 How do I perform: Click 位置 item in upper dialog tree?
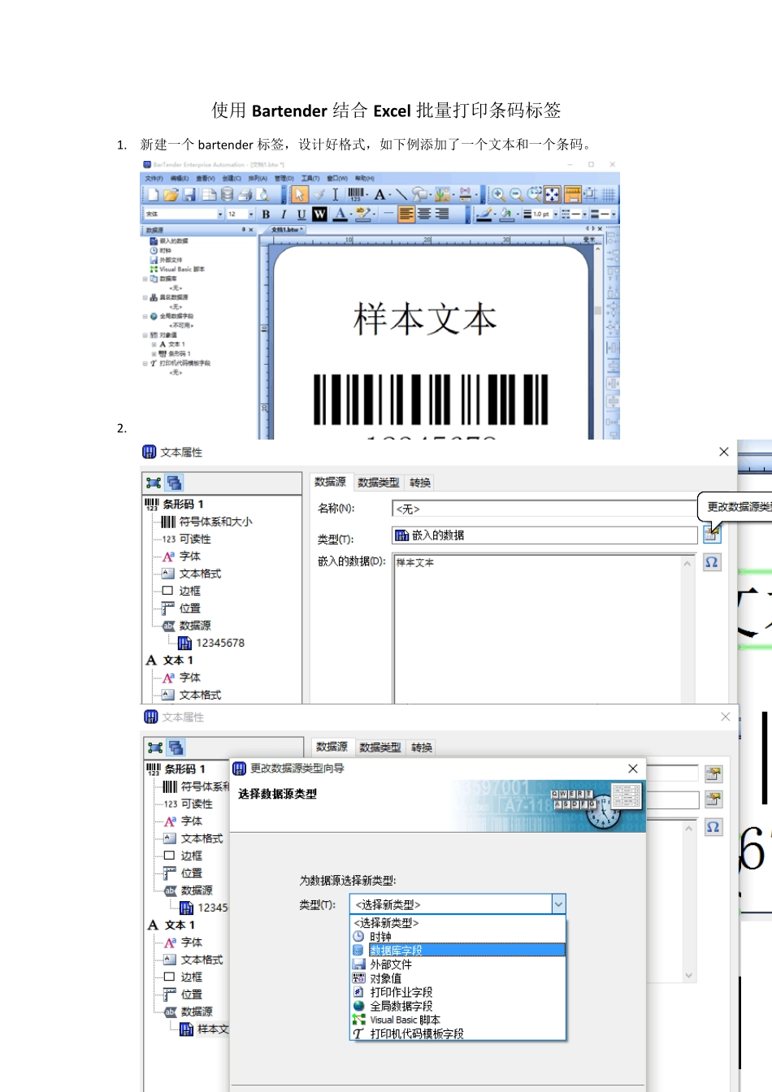tap(189, 608)
